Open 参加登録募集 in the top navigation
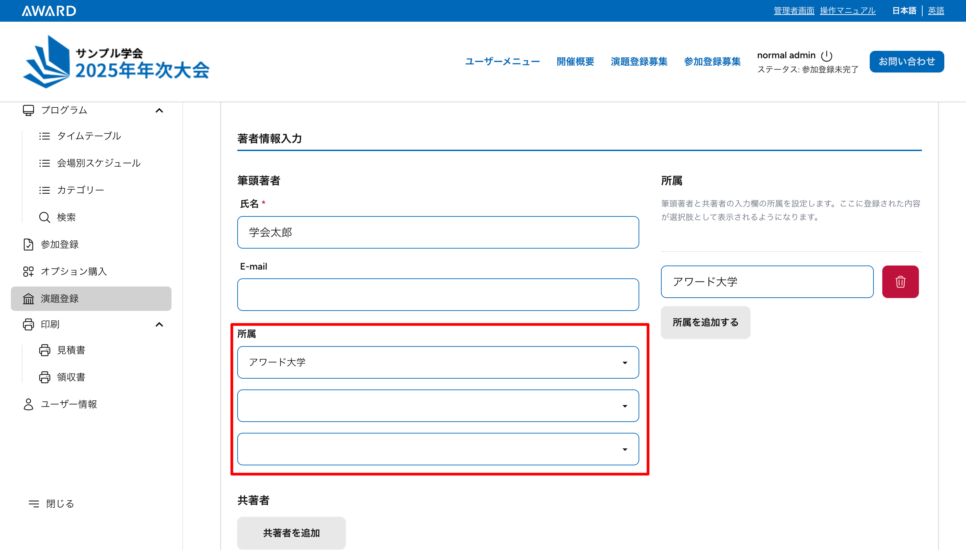966x550 pixels. coord(712,62)
